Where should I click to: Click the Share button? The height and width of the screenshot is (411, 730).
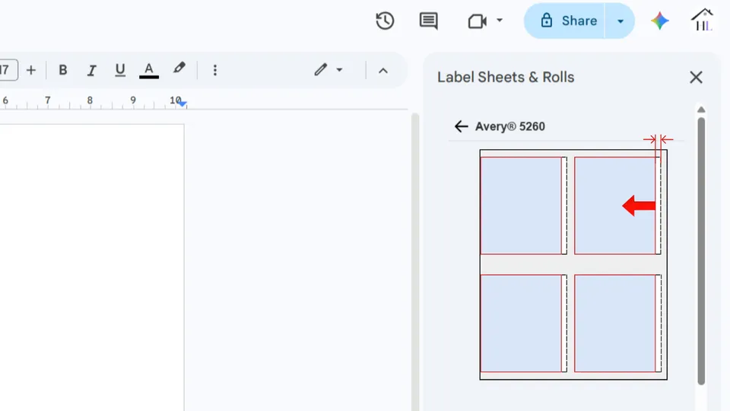(x=565, y=21)
